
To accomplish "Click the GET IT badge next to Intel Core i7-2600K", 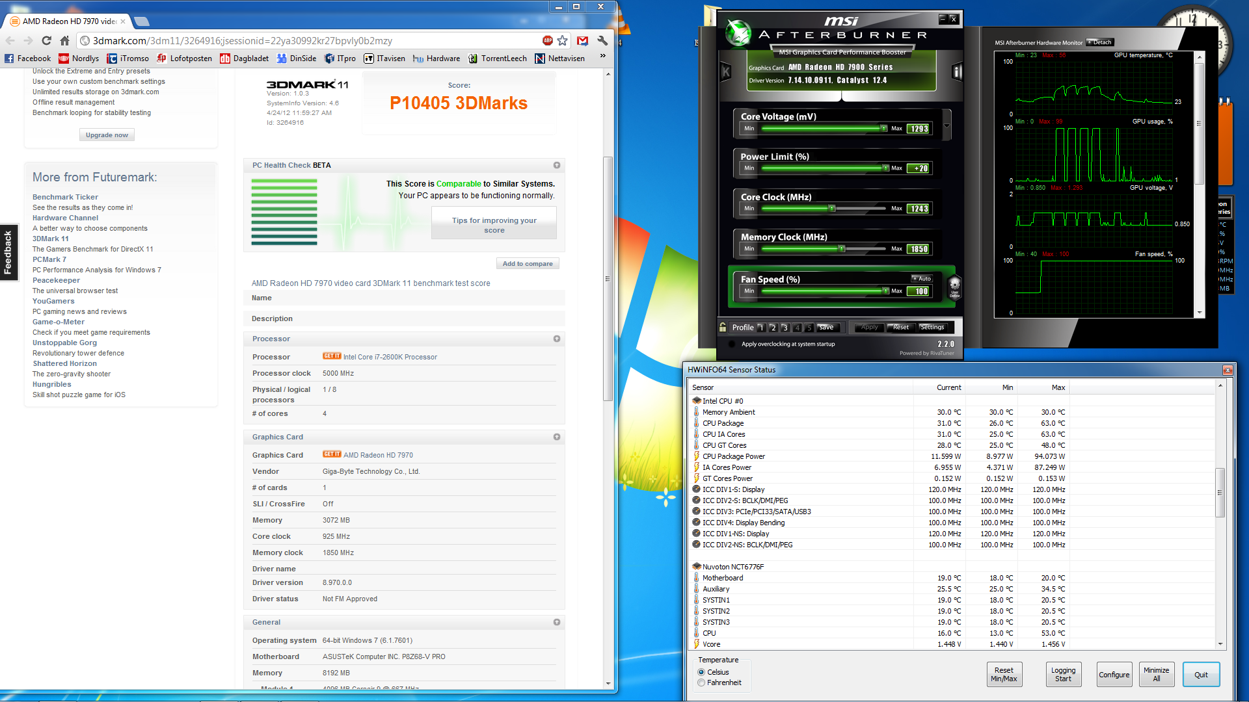I will [332, 356].
